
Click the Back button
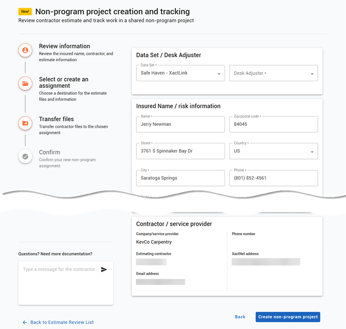tap(240, 317)
